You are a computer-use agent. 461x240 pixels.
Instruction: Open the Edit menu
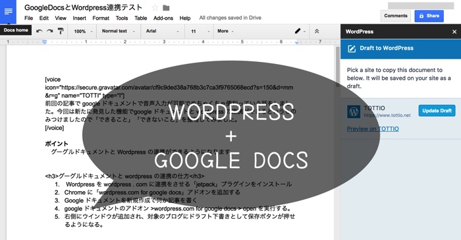44,18
